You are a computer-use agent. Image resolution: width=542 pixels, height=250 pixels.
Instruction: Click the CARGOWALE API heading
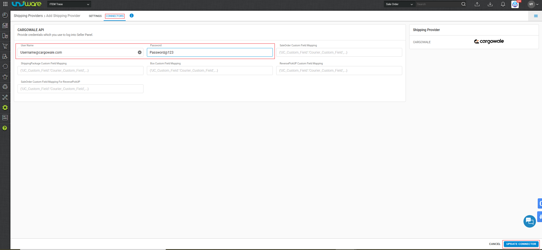coord(31,30)
